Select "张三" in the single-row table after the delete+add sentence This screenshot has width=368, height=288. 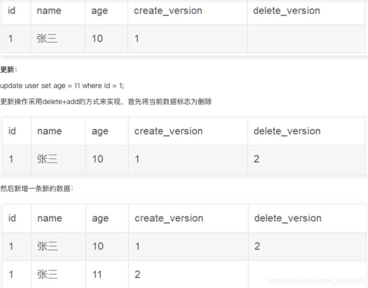pos(47,159)
